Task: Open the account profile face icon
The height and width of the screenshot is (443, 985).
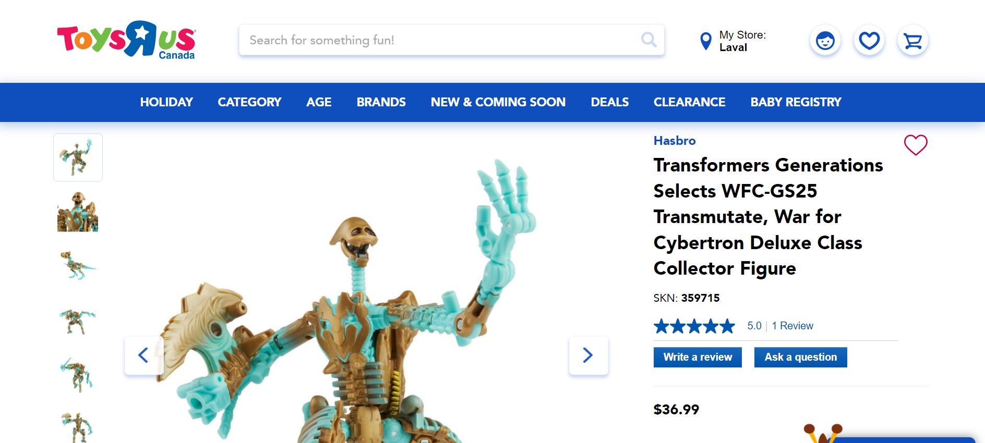Action: coord(825,40)
